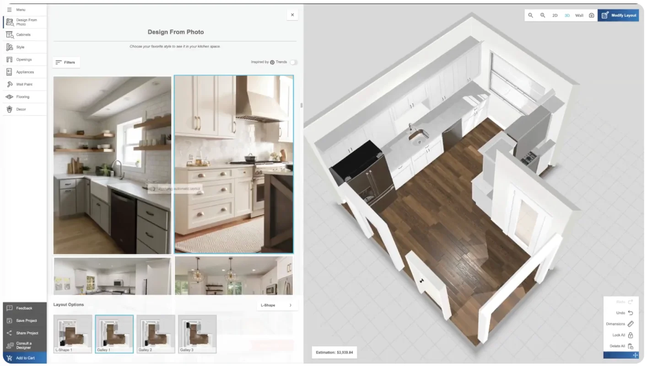Click the panel scrollbar handle
Screen dimensions: 647x366
tap(301, 105)
